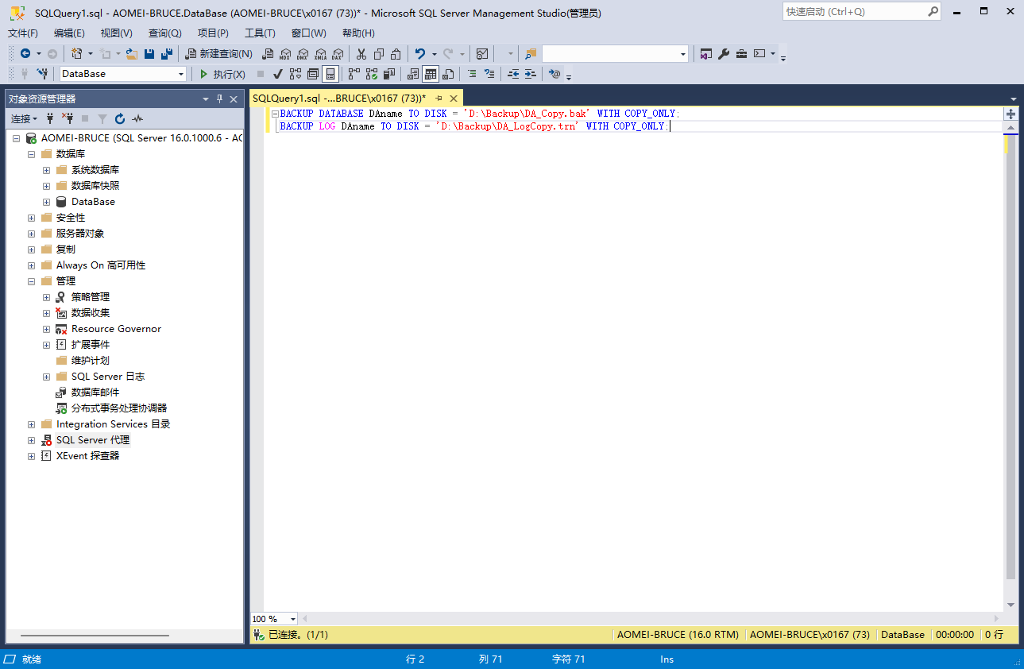Click the 新建查询(N) button

pos(218,53)
